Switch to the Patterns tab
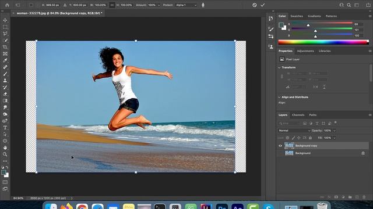 [x=331, y=16]
